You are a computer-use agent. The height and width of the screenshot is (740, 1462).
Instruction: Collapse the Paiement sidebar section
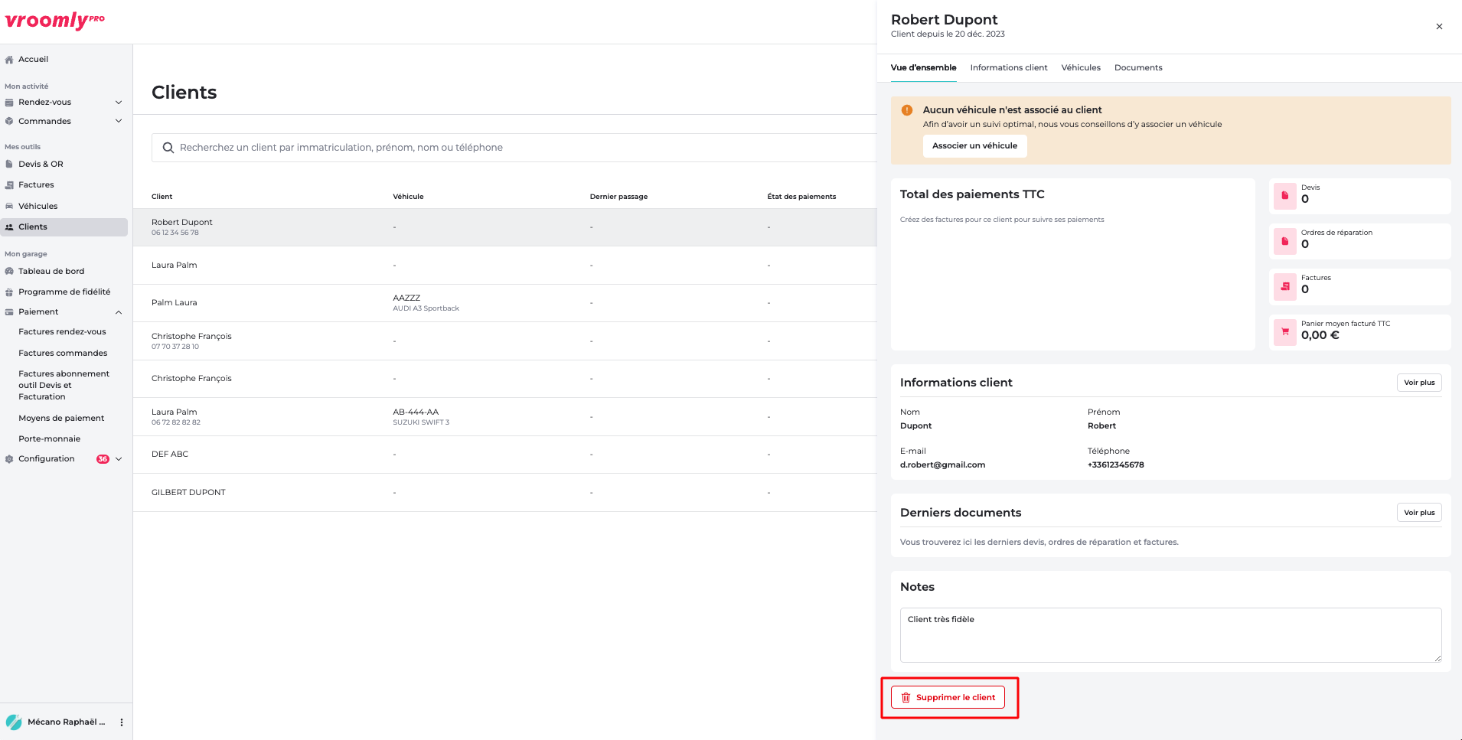click(x=119, y=312)
